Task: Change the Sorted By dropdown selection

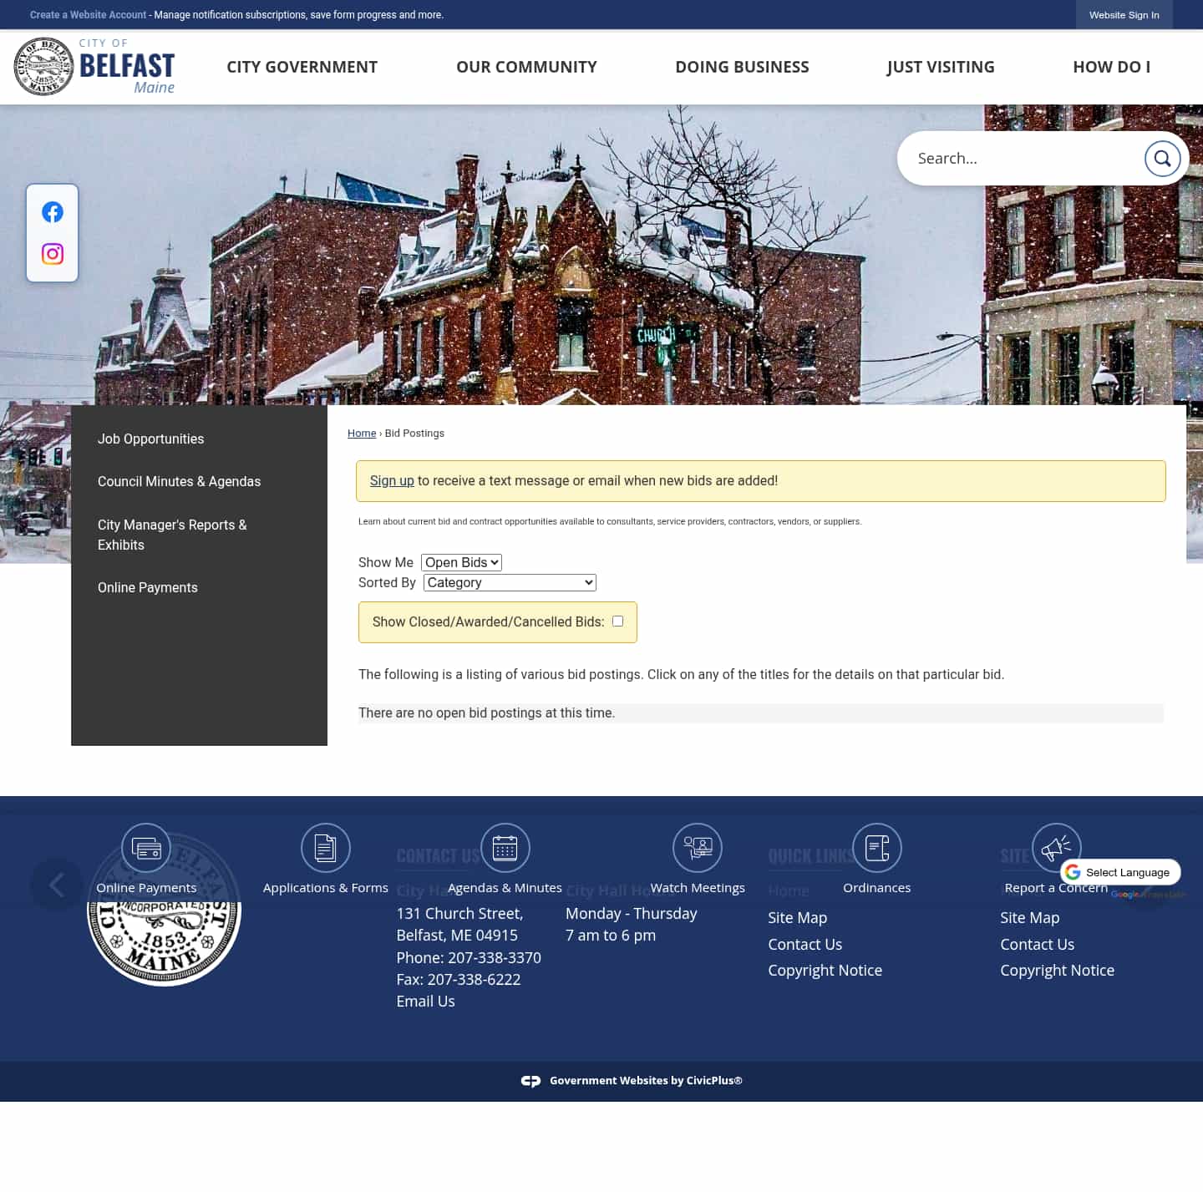Action: tap(509, 582)
